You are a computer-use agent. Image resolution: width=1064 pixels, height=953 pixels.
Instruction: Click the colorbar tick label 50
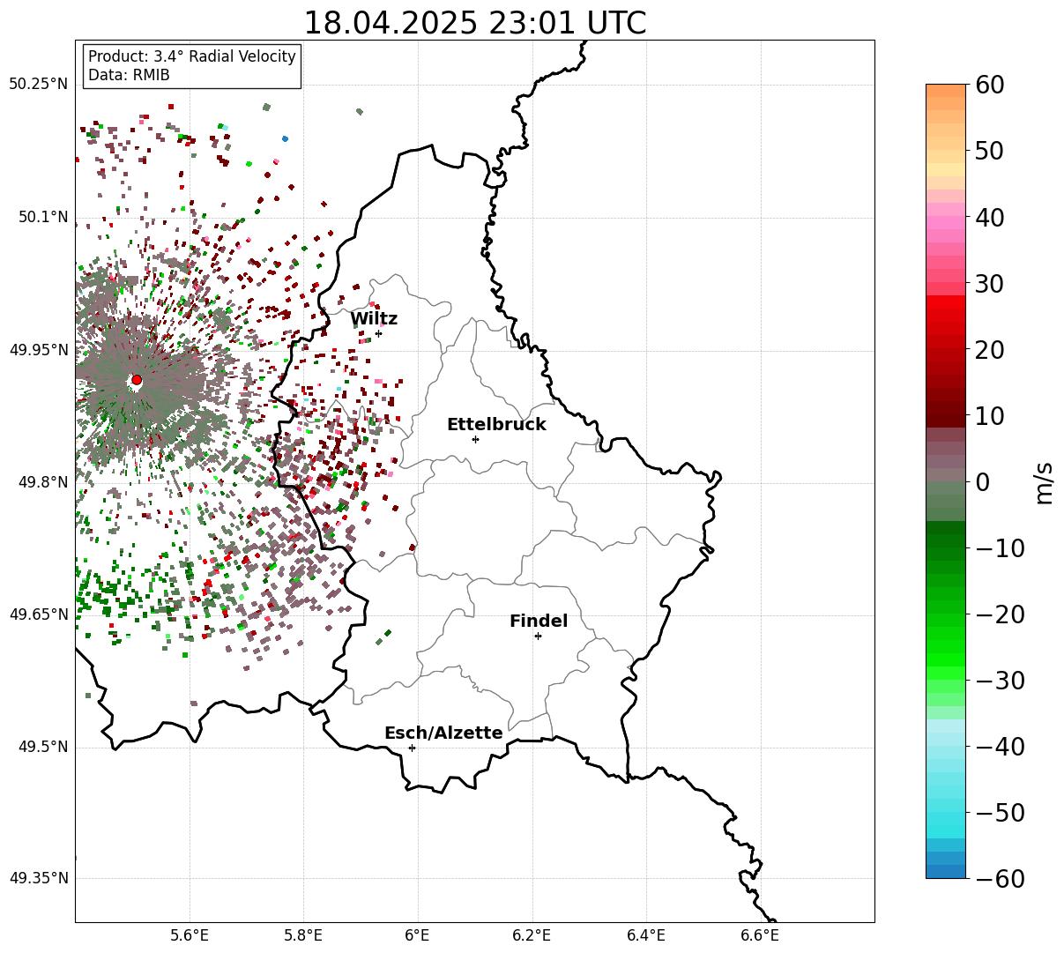988,151
